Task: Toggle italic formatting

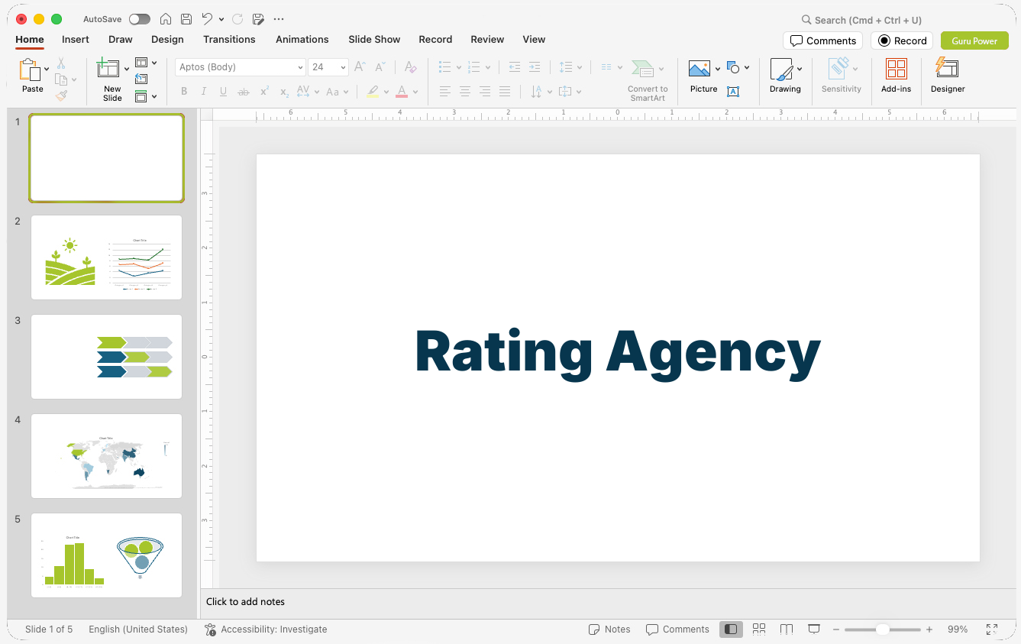Action: pos(204,92)
